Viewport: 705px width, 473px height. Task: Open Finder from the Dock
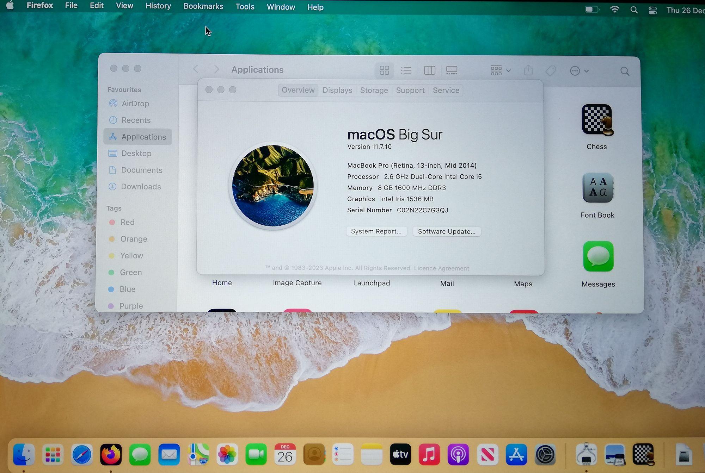(24, 454)
